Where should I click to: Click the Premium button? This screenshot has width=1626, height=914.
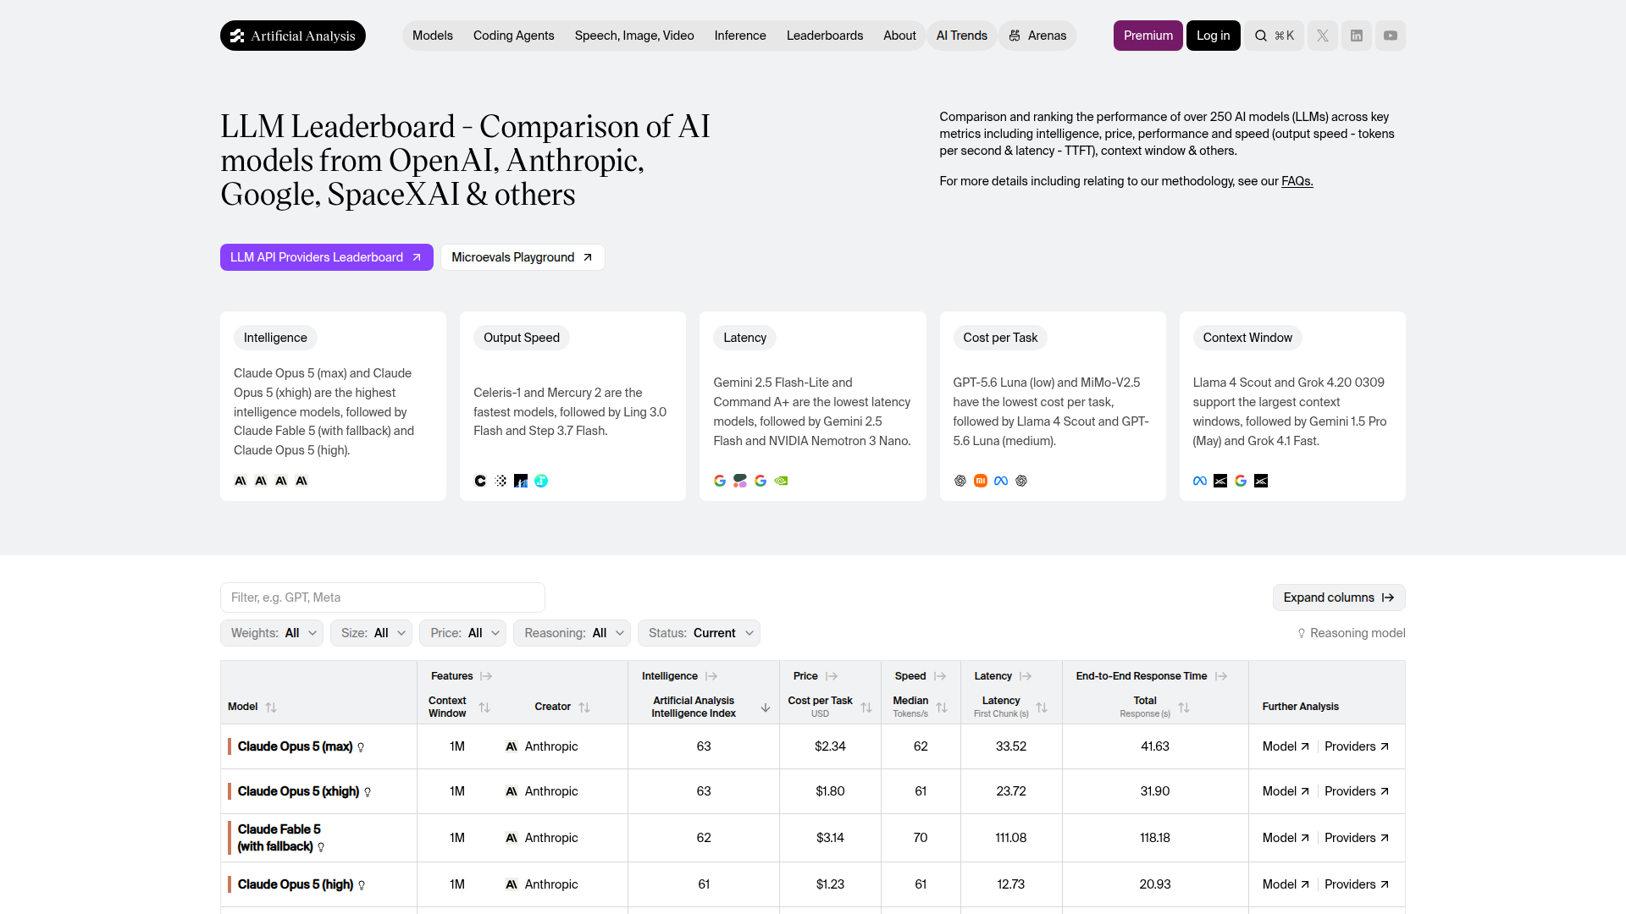coord(1148,36)
